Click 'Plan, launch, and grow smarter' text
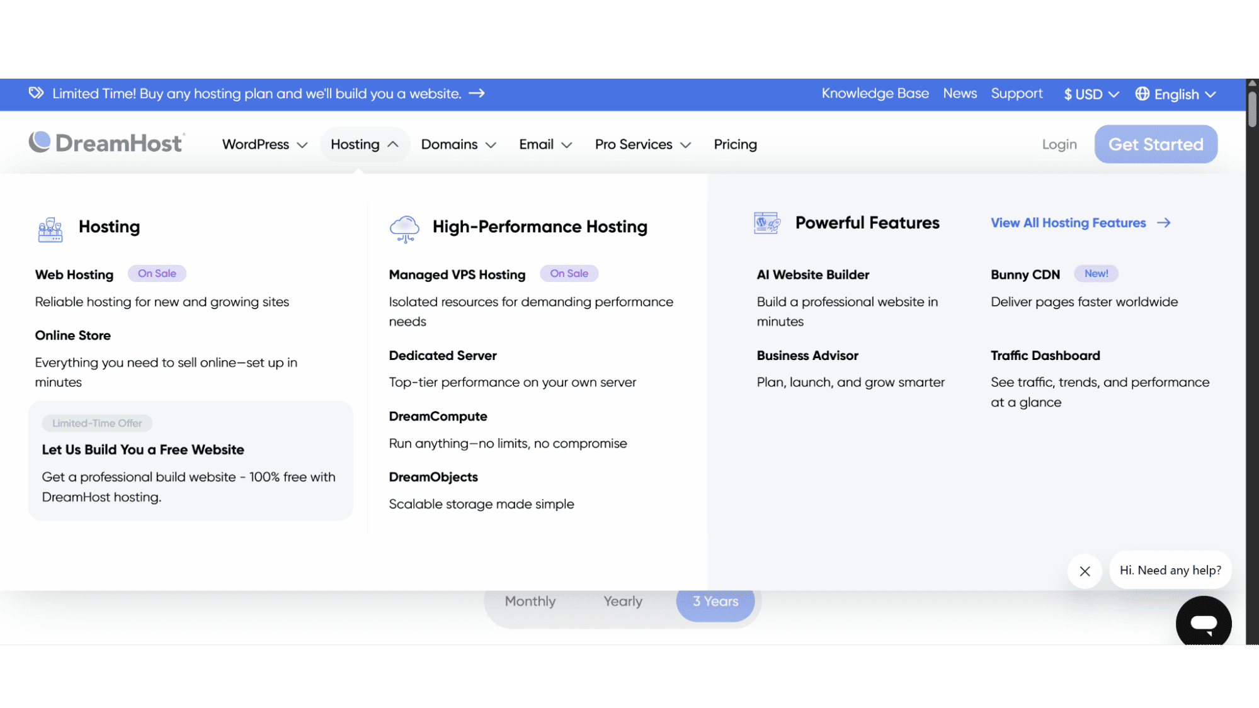Image resolution: width=1259 pixels, height=708 pixels. tap(851, 383)
